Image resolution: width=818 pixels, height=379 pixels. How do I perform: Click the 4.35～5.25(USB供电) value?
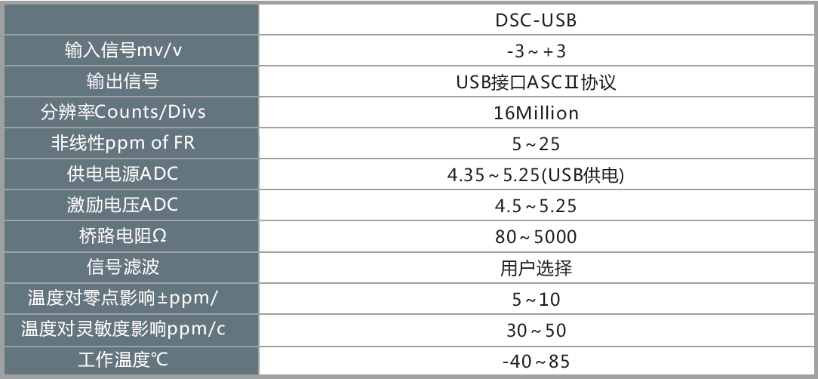coord(536,175)
